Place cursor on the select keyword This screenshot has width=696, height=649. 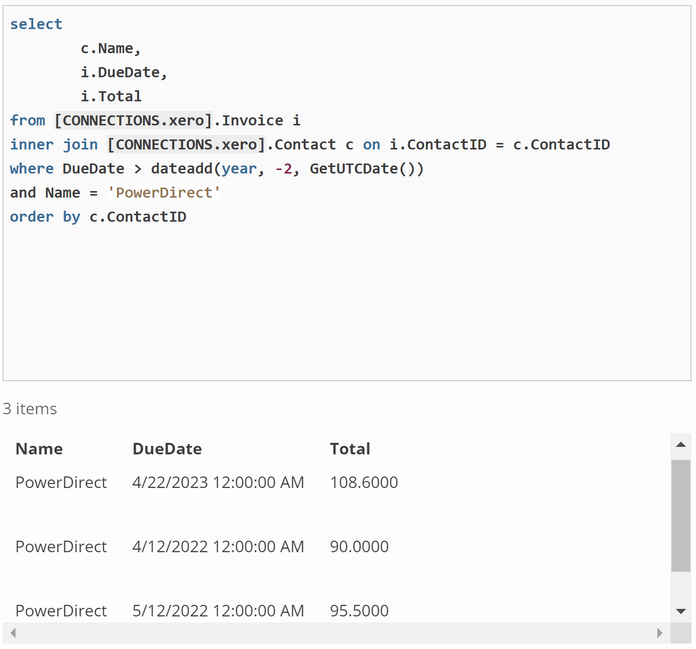(x=36, y=24)
